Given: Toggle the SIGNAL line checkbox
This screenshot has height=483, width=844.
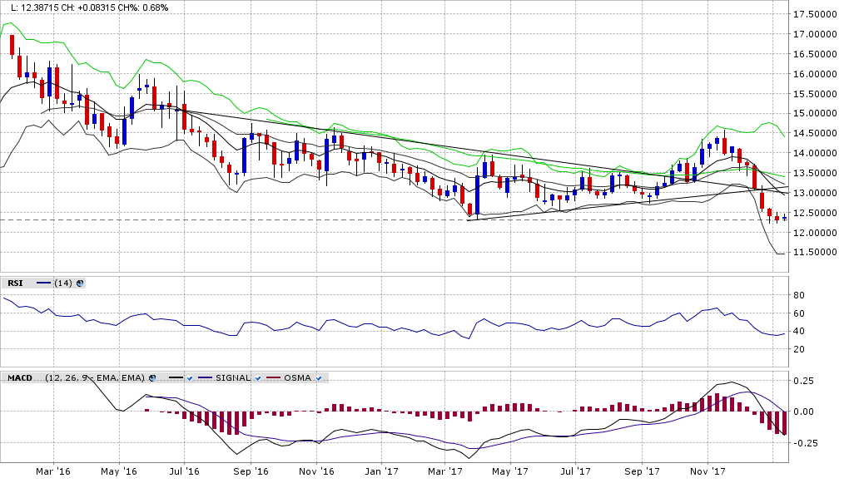Looking at the screenshot, I should pos(258,378).
